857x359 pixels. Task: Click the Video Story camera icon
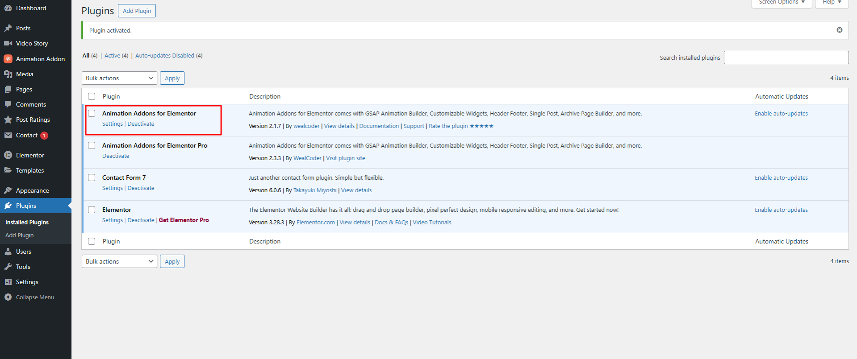click(8, 43)
